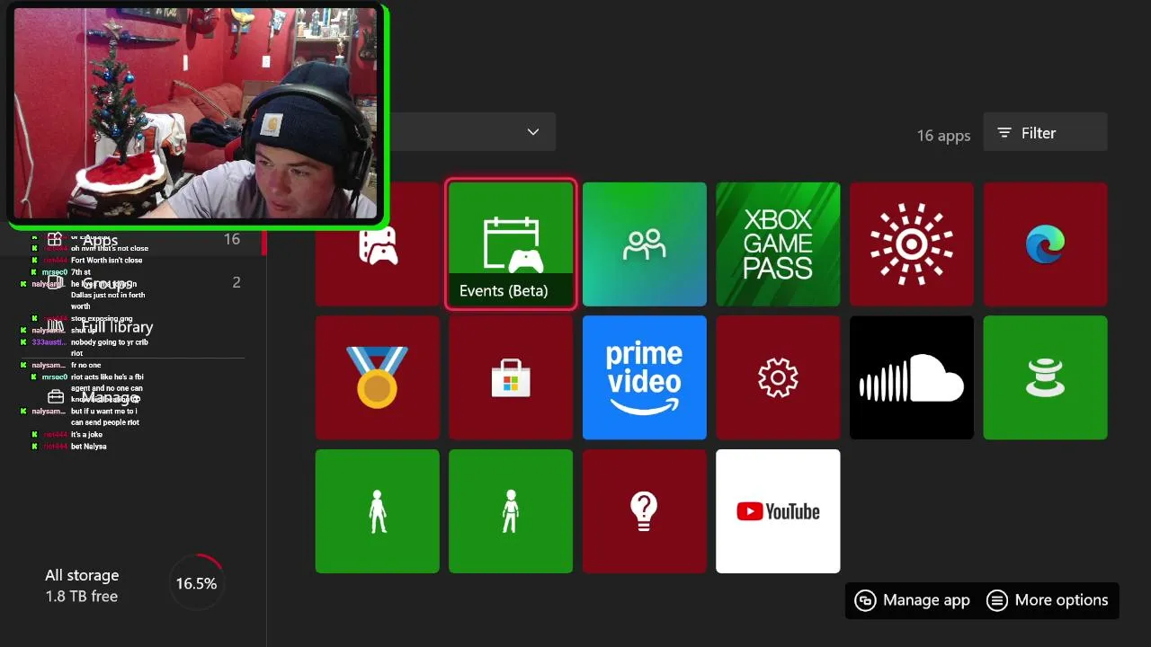Open the Microsoft Store tile
The height and width of the screenshot is (647, 1151).
tap(511, 377)
